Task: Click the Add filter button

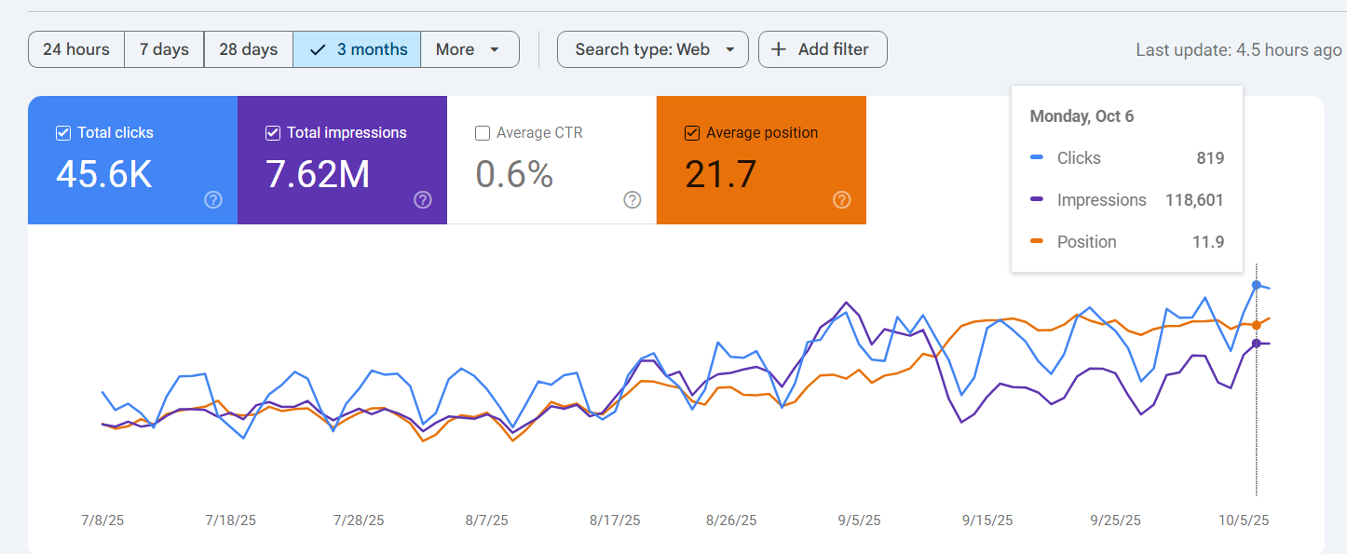Action: point(823,49)
